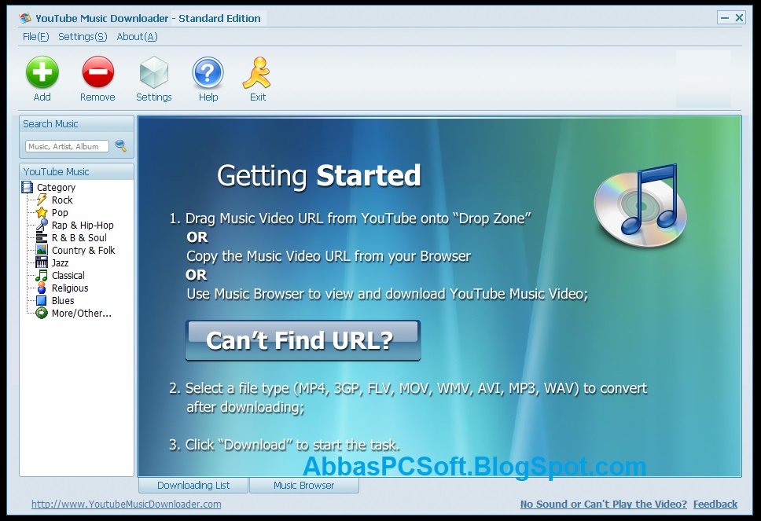Select the Jazz category label
761x521 pixels.
61,263
